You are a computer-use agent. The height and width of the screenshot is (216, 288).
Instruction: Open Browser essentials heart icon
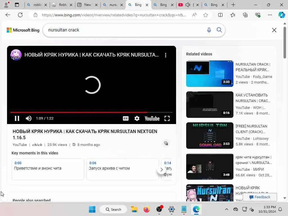[x=258, y=15]
